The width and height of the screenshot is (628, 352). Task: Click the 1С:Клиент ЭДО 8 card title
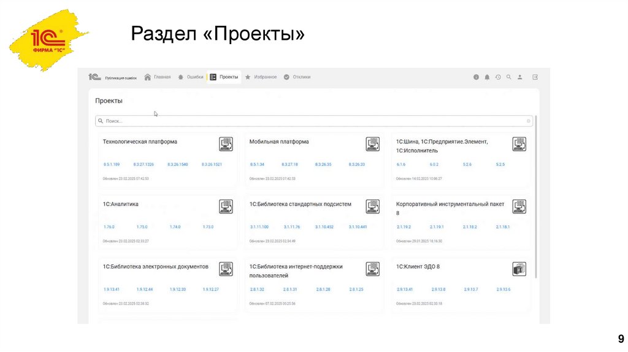pos(418,266)
